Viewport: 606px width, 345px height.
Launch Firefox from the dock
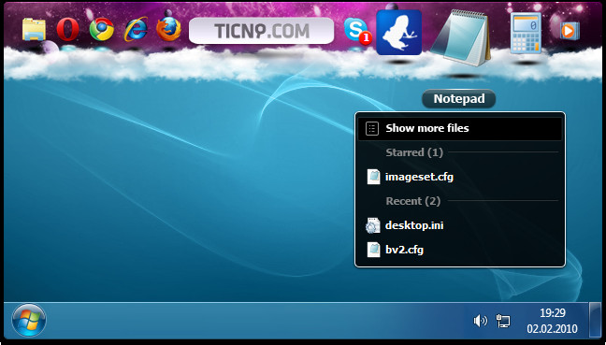coord(168,29)
